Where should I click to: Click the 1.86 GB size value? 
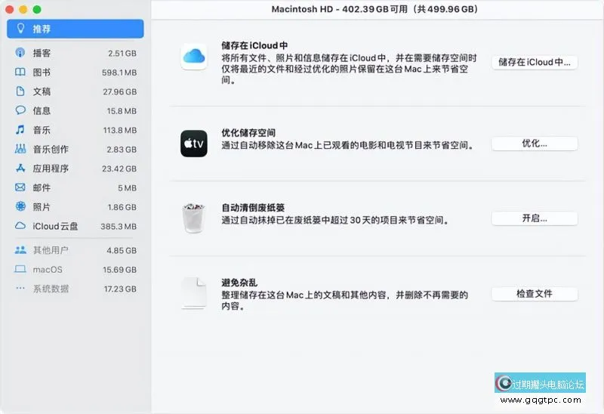pyautogui.click(x=122, y=208)
